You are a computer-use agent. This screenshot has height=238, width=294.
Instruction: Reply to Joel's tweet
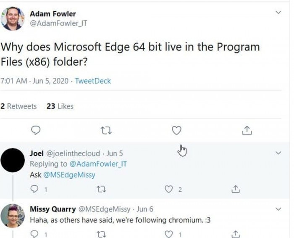pos(36,189)
